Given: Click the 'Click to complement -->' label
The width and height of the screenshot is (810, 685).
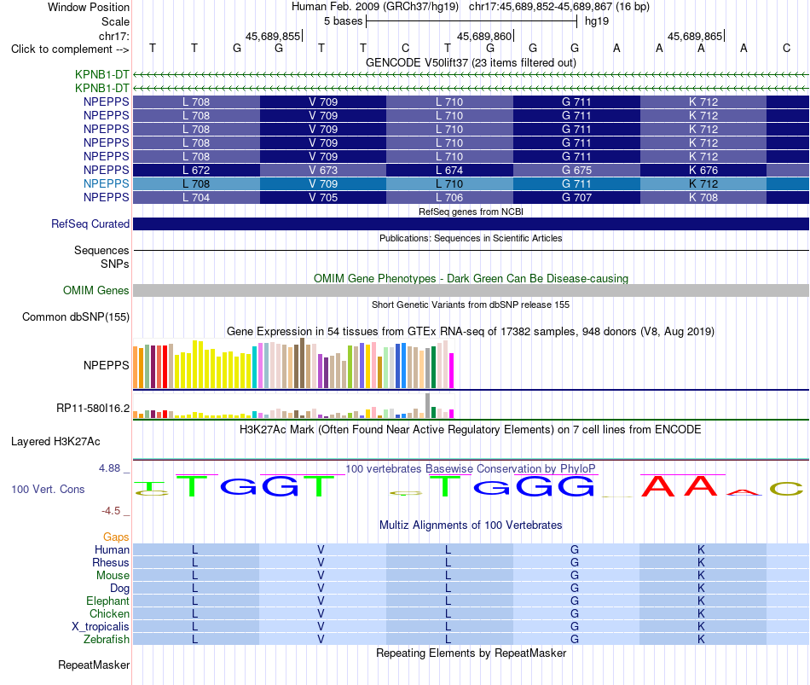Looking at the screenshot, I should pyautogui.click(x=70, y=49).
